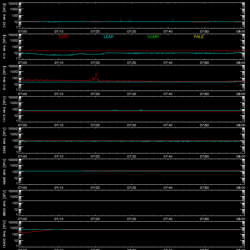Viewport: 250px width, 250px height.
Task: Click the green SGMR legend label
Action: click(x=153, y=37)
